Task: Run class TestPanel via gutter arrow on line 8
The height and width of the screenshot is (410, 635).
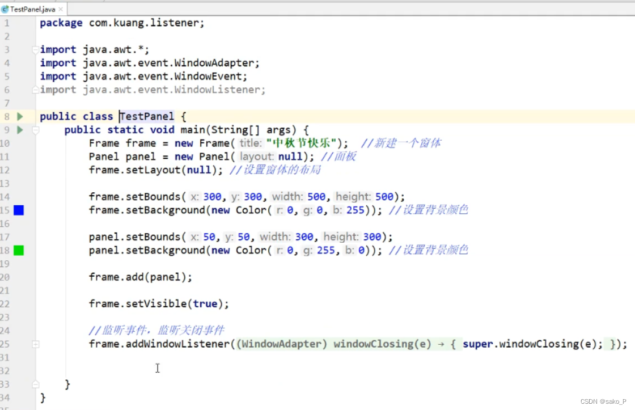Action: (20, 117)
